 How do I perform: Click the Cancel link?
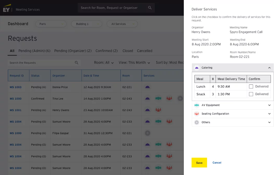coord(217,163)
